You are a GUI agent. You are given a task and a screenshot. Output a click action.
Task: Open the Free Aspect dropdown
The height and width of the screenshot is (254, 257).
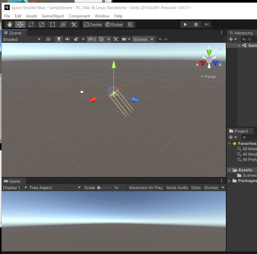click(x=55, y=188)
